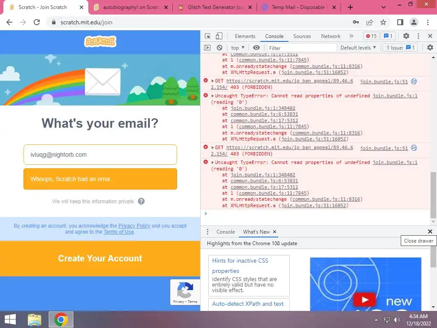Open the join.bundle.js:1:348402 link in the last stack trace
437x328 pixels.
point(263,175)
